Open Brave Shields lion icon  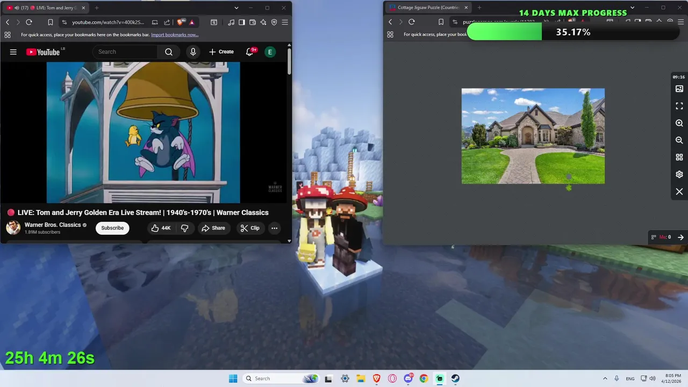click(180, 22)
